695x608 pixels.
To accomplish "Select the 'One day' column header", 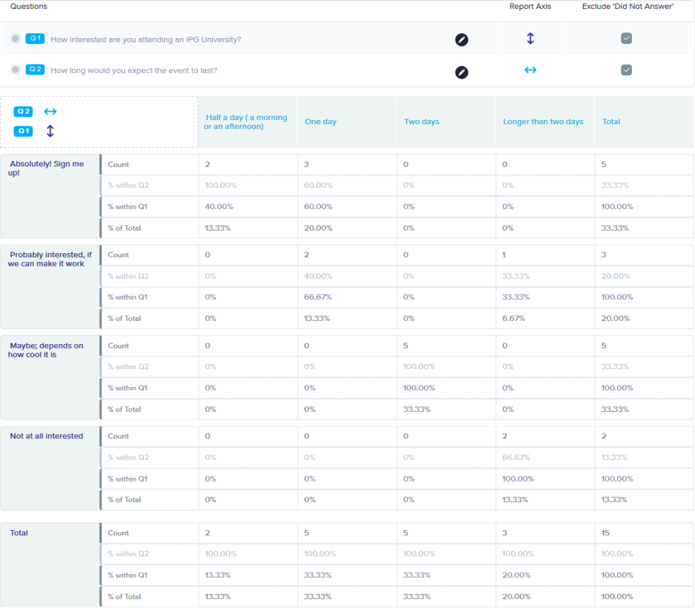I will click(321, 121).
